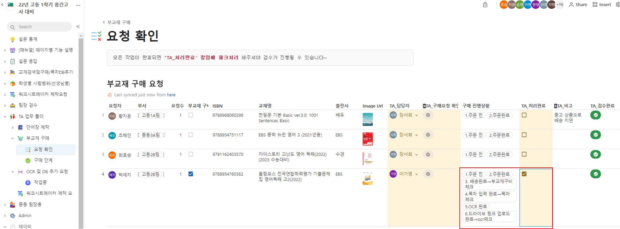This screenshot has width=620, height=229.
Task: Toggle 부교재 구매 checkbox for 황지윤 row
Action: [191, 115]
